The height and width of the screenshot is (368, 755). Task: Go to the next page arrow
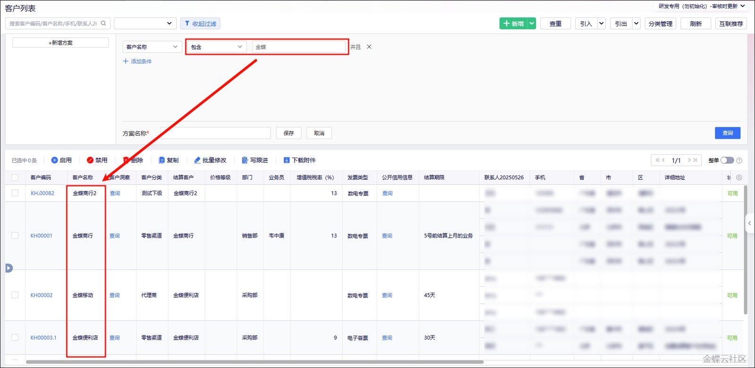(689, 160)
